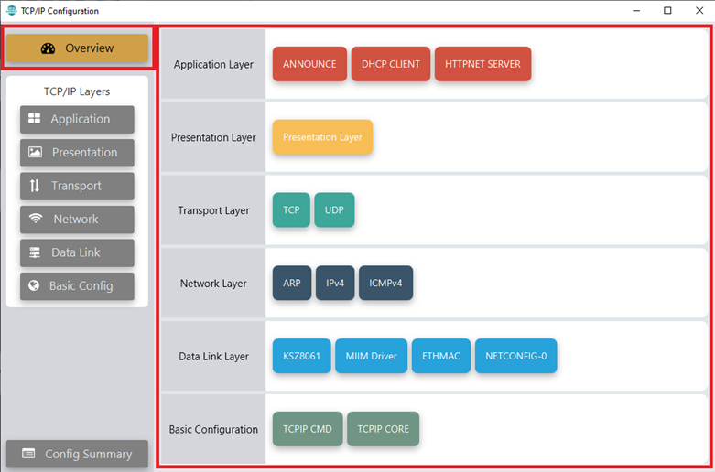Select the IPv4 module
The image size is (715, 472).
335,283
